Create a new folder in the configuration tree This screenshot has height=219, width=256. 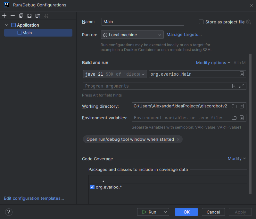point(38,16)
